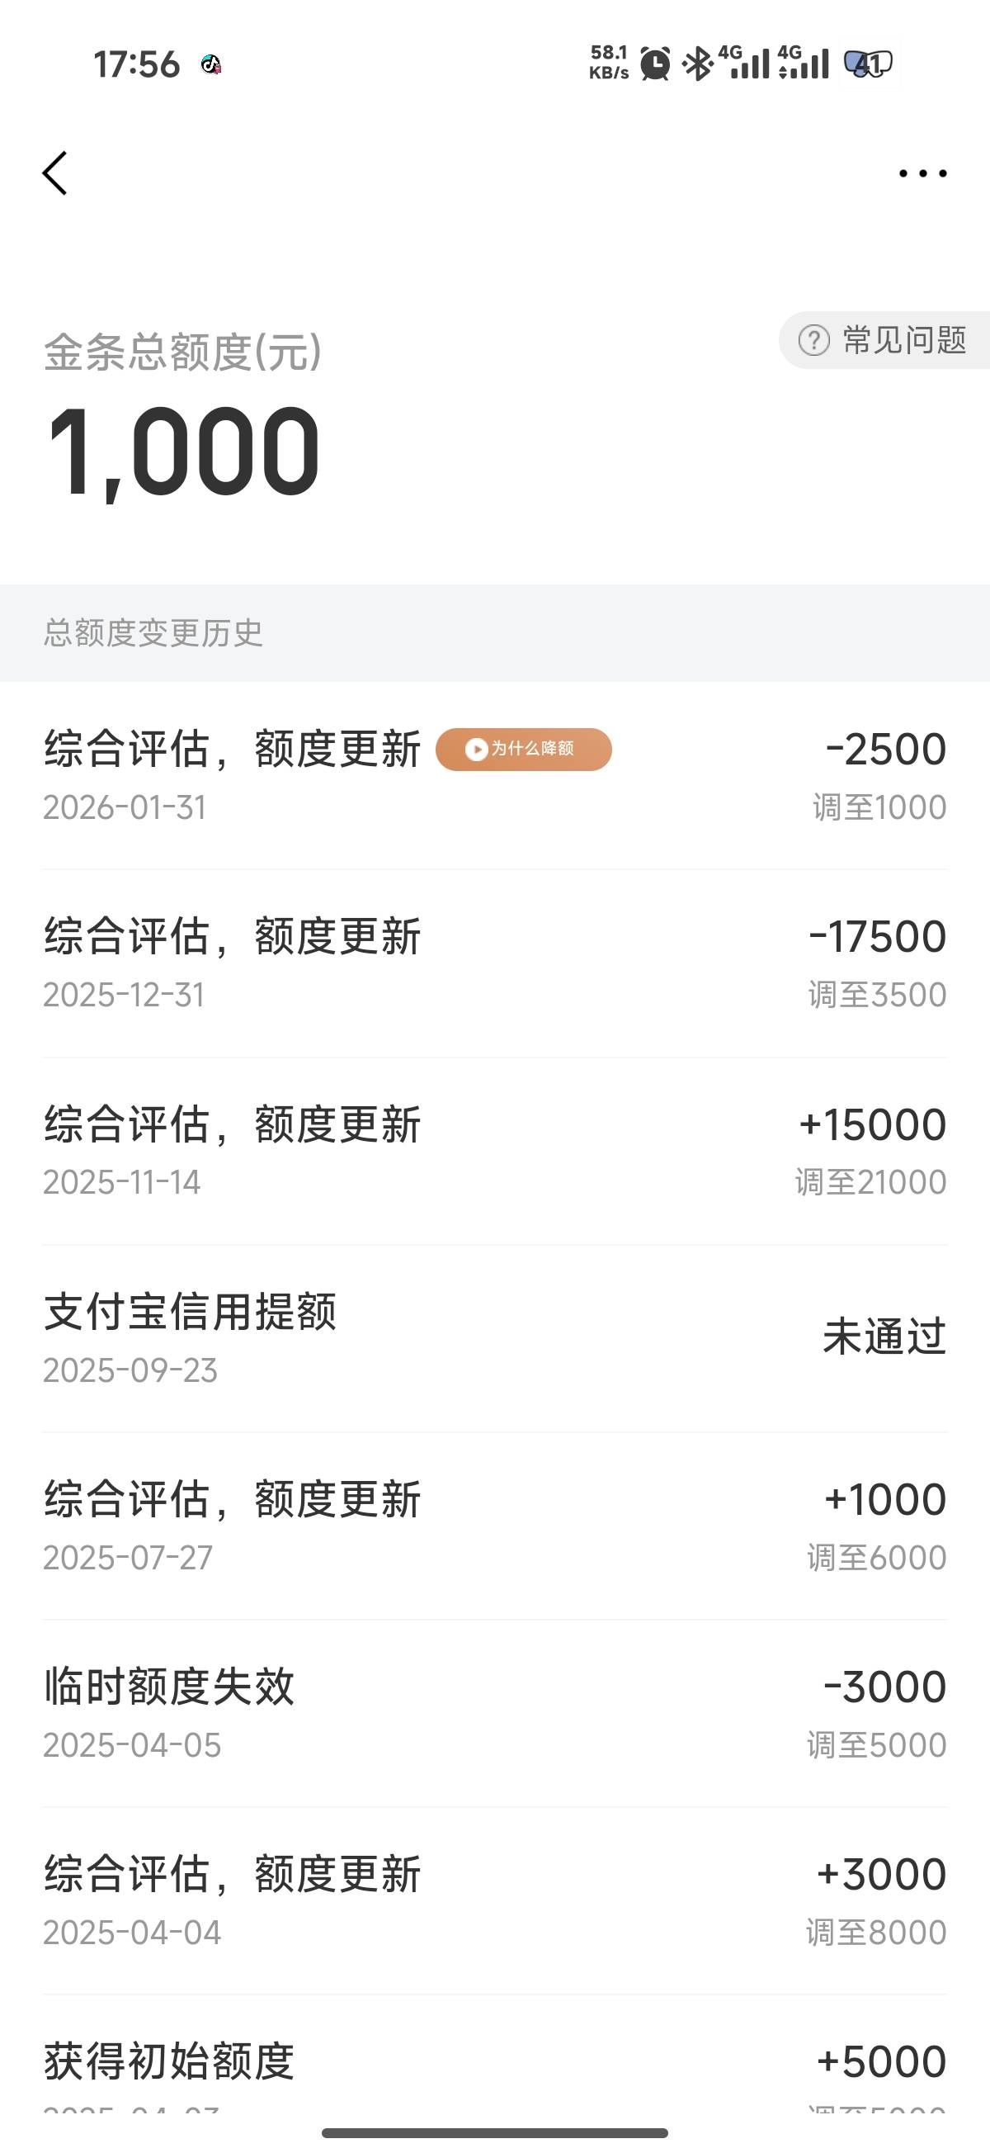Tap the play icon in 为什么降额 badge

pyautogui.click(x=476, y=749)
